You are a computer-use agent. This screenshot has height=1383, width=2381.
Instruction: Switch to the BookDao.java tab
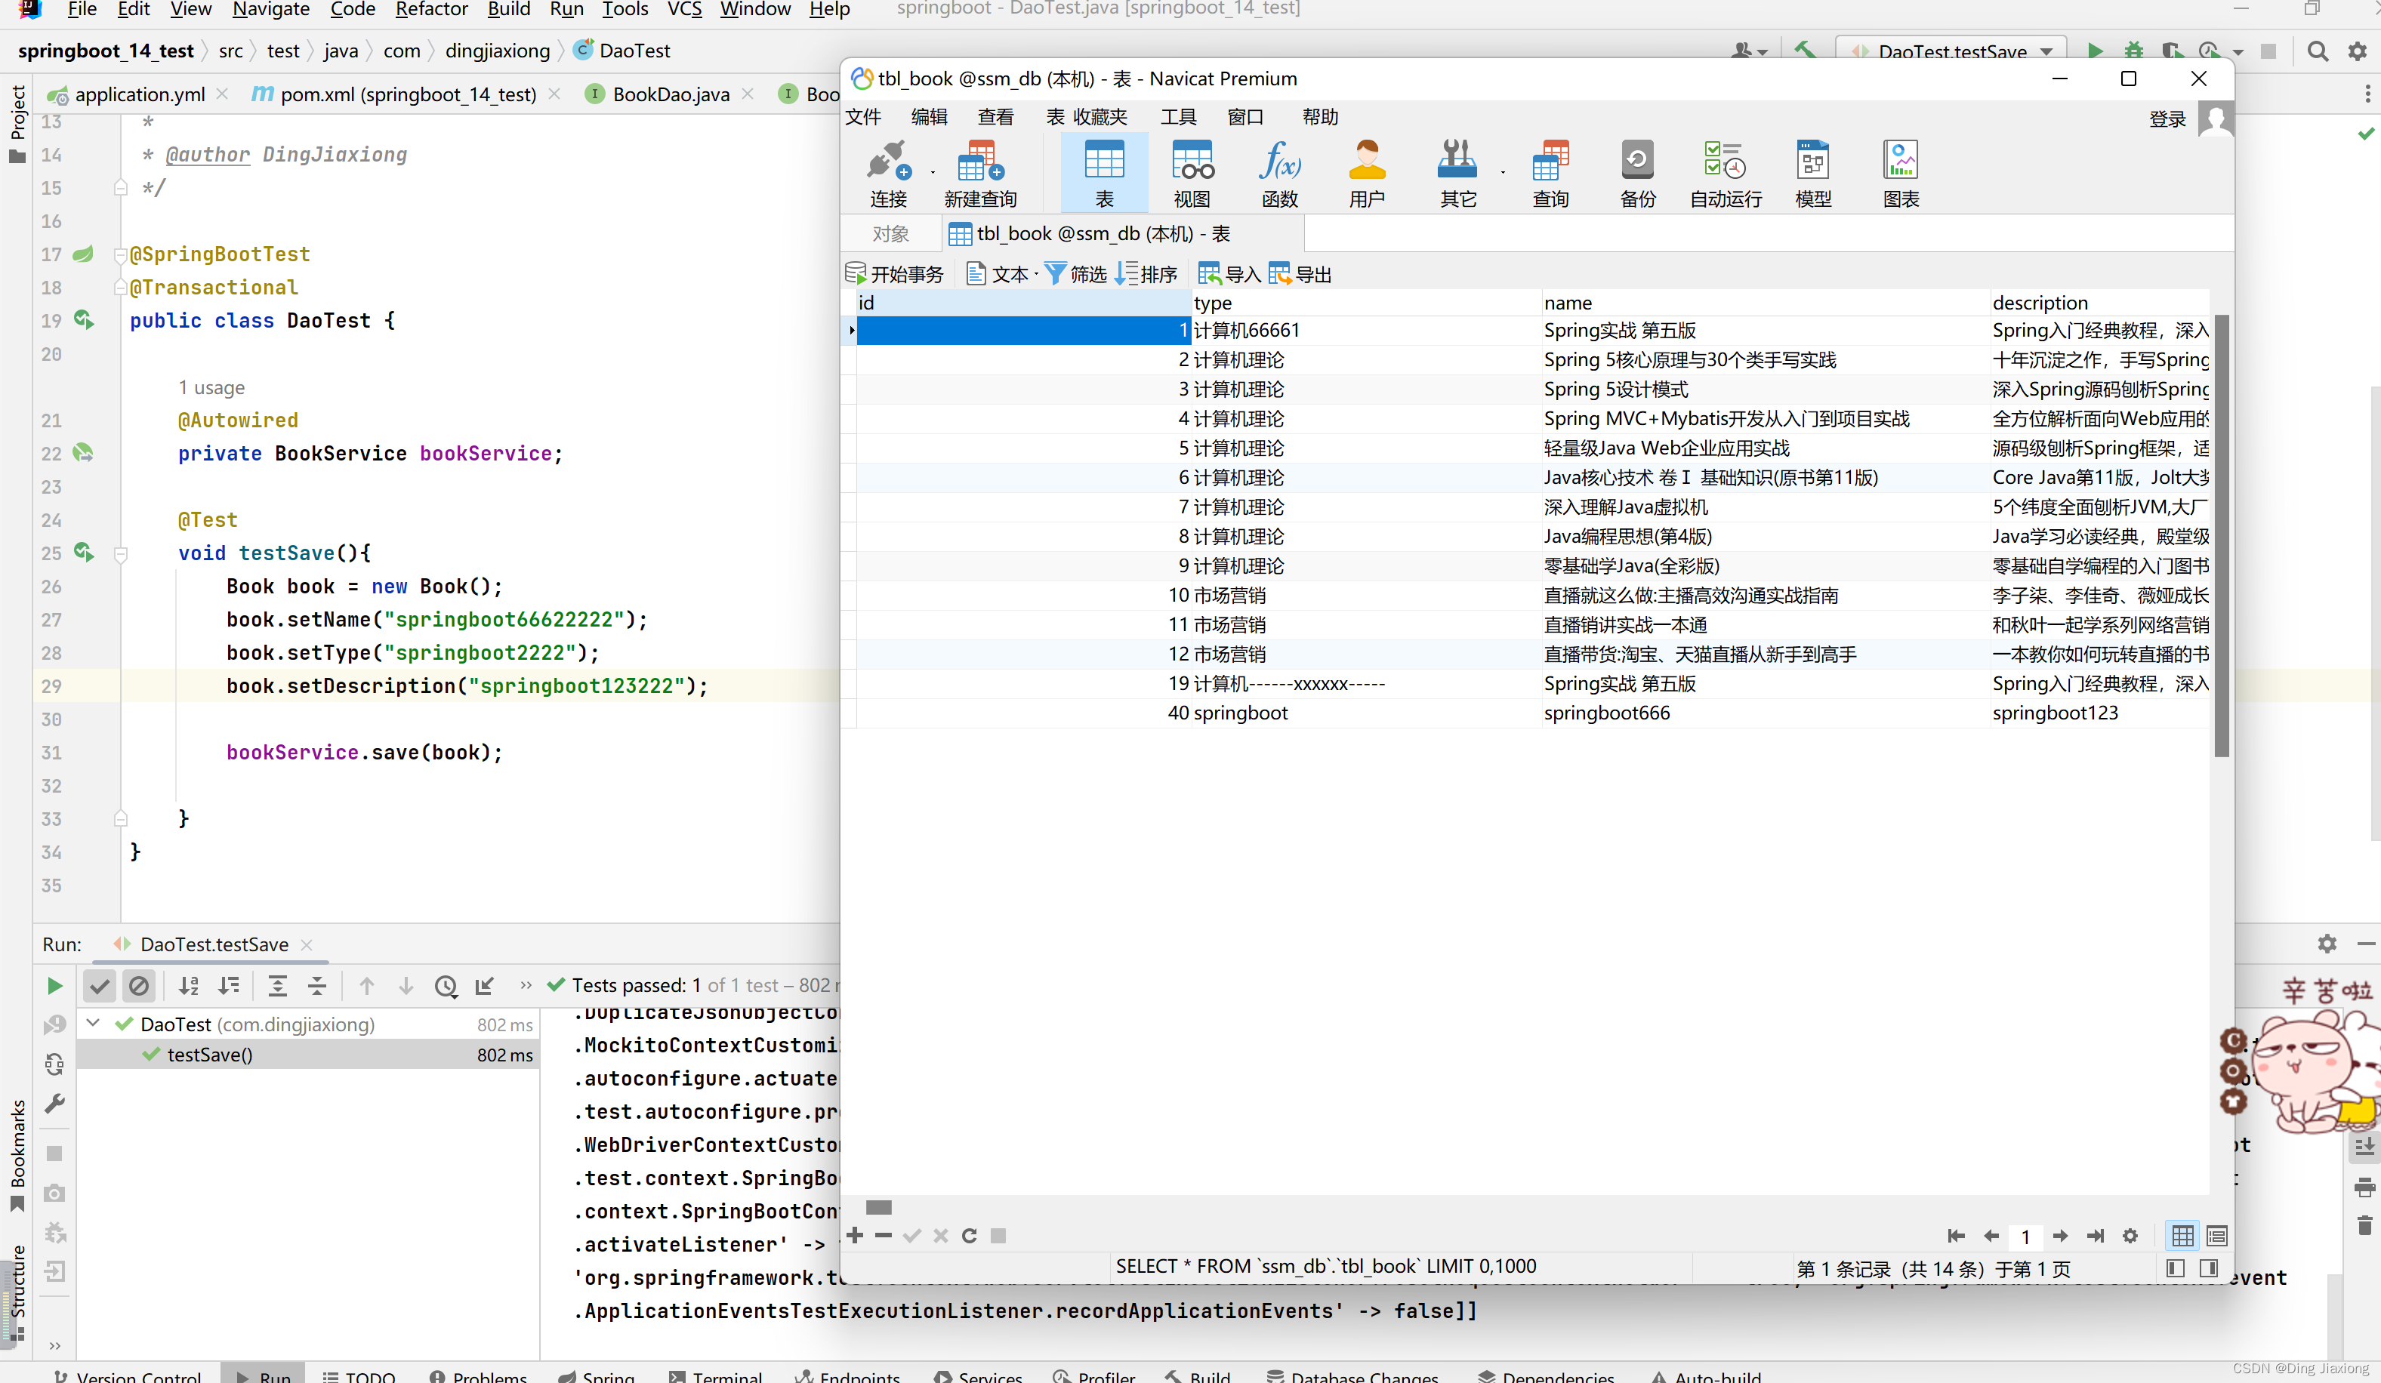pyautogui.click(x=670, y=94)
